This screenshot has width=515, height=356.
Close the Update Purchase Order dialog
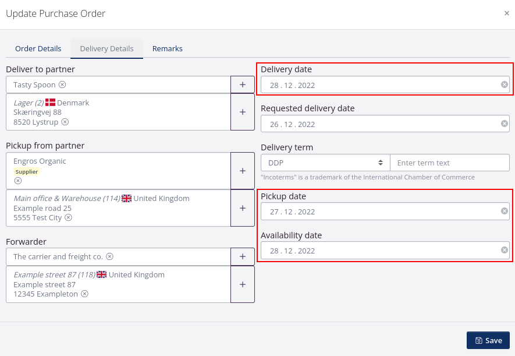pyautogui.click(x=506, y=13)
